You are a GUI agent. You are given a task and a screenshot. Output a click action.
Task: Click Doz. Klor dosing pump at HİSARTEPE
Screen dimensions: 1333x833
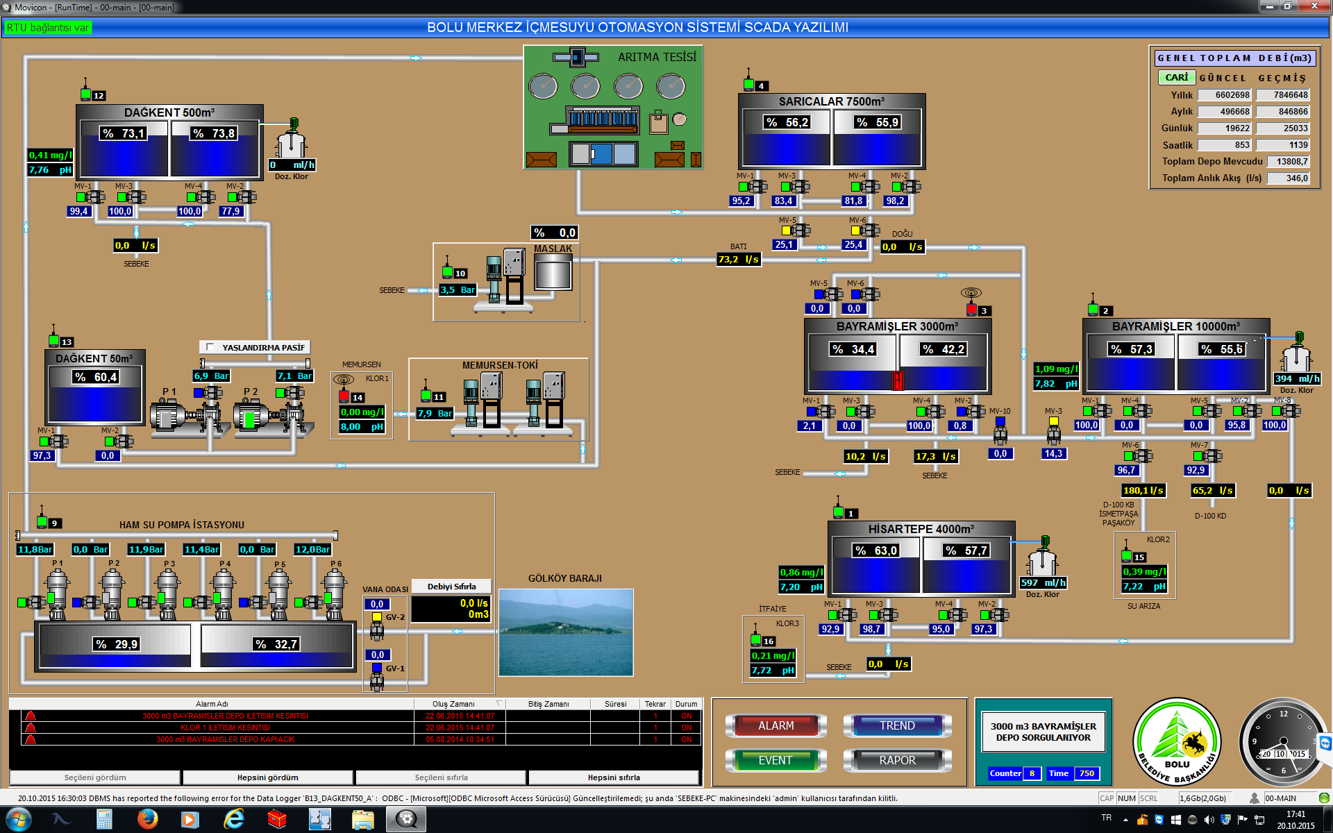(x=1042, y=557)
